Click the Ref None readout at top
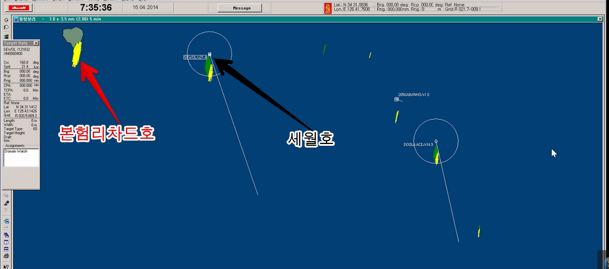 454,5
